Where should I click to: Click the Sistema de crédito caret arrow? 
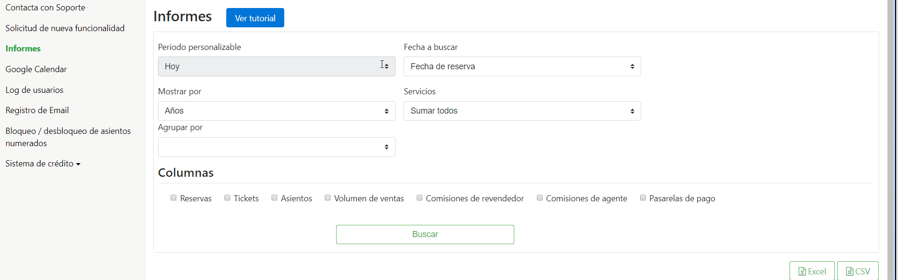pyautogui.click(x=78, y=164)
